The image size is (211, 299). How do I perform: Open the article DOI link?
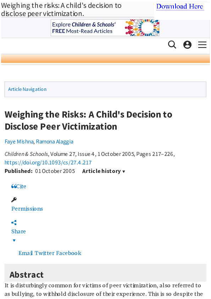(x=48, y=162)
